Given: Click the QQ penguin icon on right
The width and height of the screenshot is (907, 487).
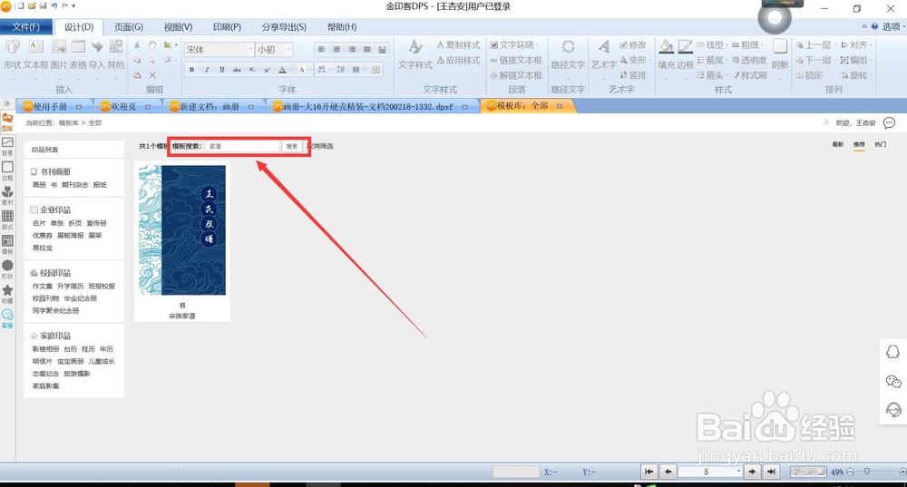Looking at the screenshot, I should tap(893, 352).
